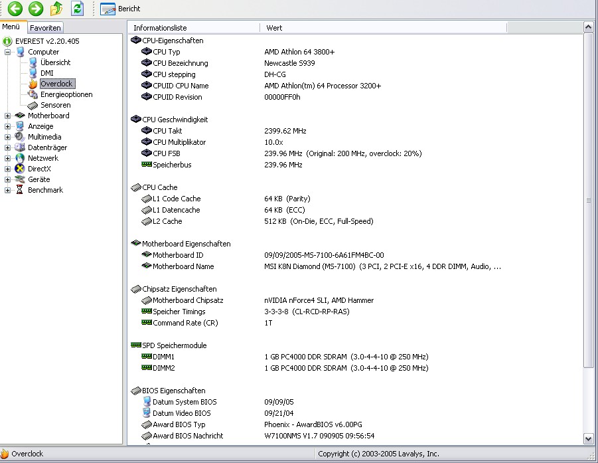Open the Bericht report button
598x463 pixels.
[120, 9]
